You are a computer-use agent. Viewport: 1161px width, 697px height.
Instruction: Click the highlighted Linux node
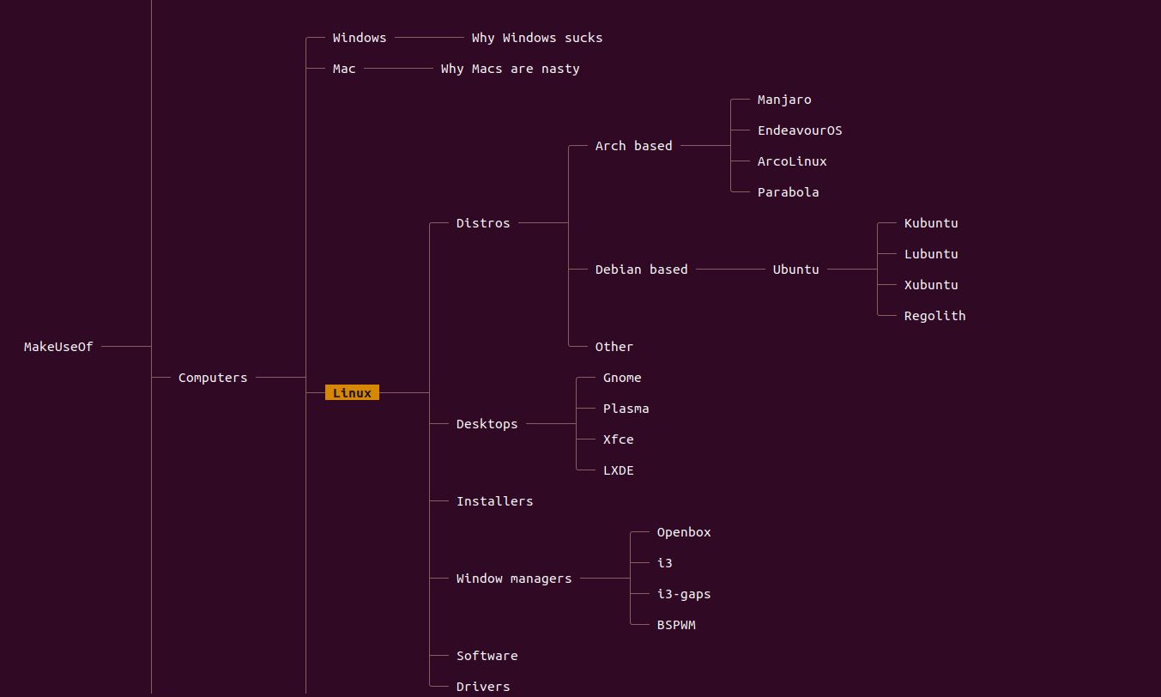coord(352,393)
